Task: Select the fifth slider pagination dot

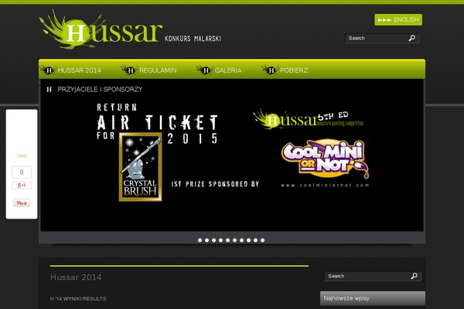Action: pyautogui.click(x=228, y=240)
